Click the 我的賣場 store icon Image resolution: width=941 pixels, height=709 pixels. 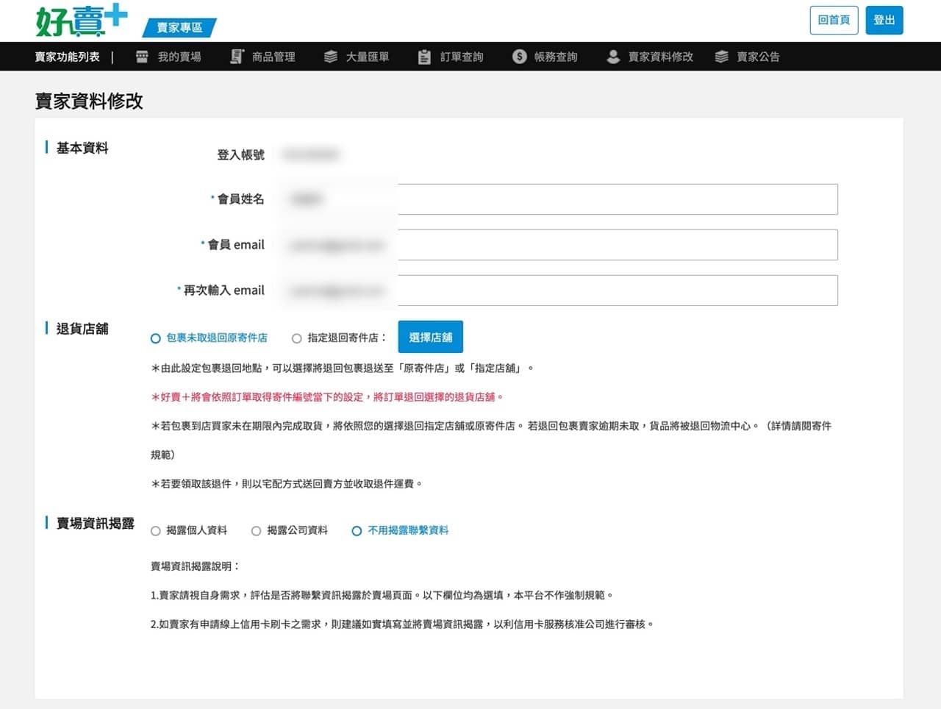pyautogui.click(x=142, y=57)
